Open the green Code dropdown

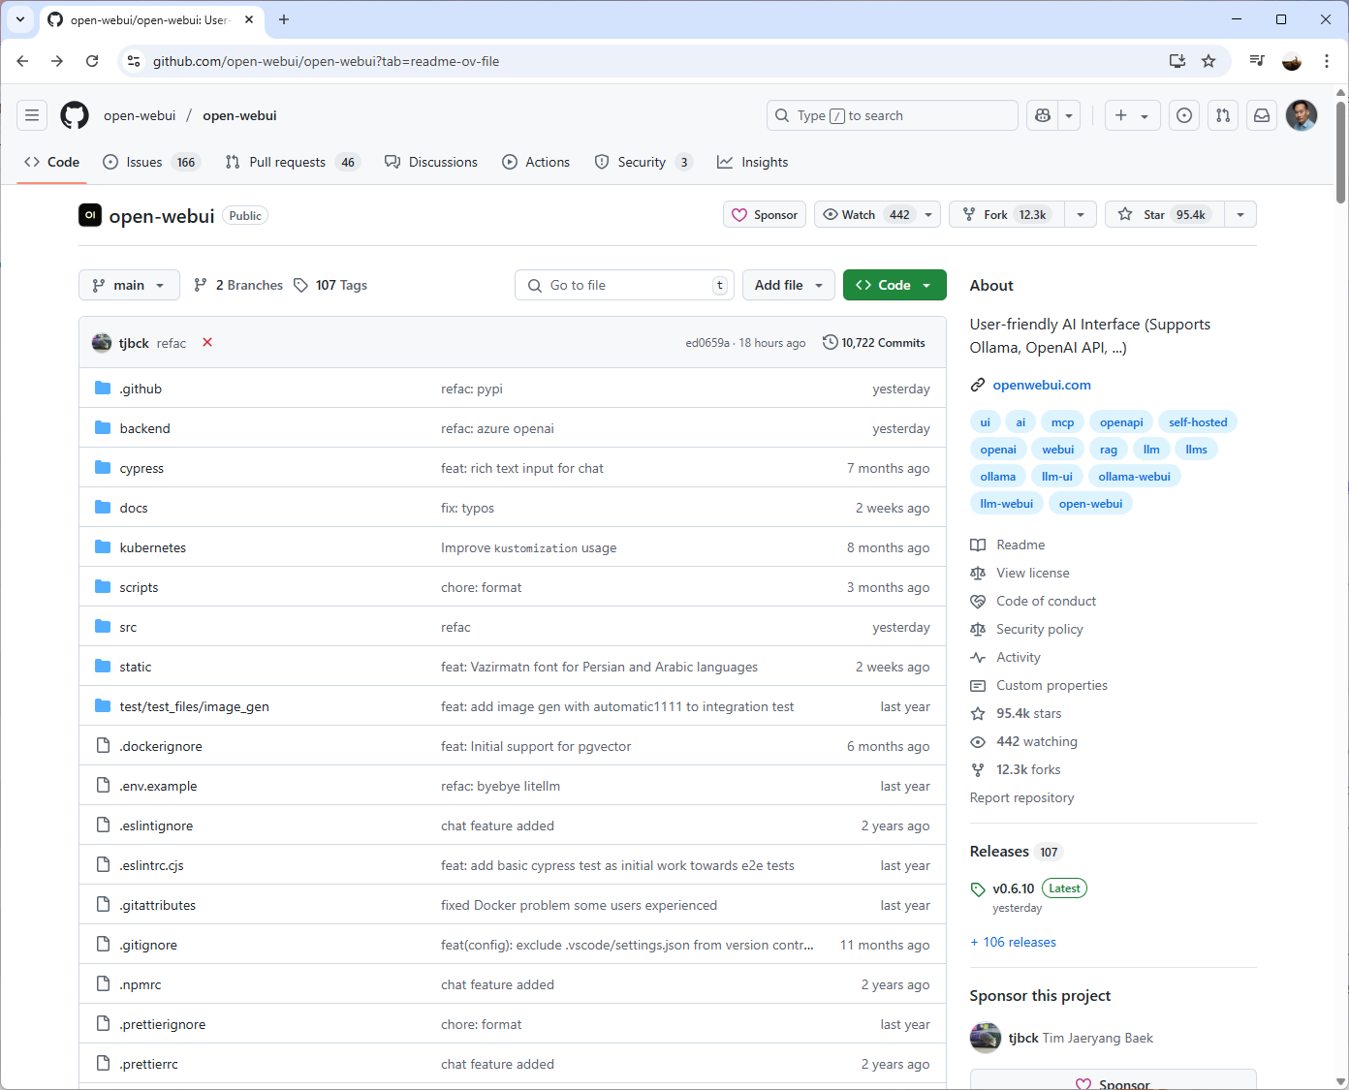click(x=894, y=285)
